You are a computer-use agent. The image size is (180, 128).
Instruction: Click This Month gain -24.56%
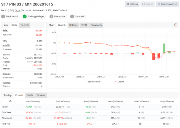click(x=29, y=118)
